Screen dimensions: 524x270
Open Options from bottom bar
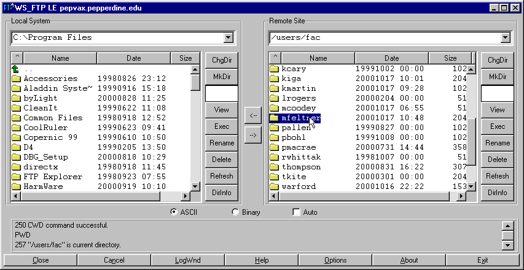pos(335,260)
